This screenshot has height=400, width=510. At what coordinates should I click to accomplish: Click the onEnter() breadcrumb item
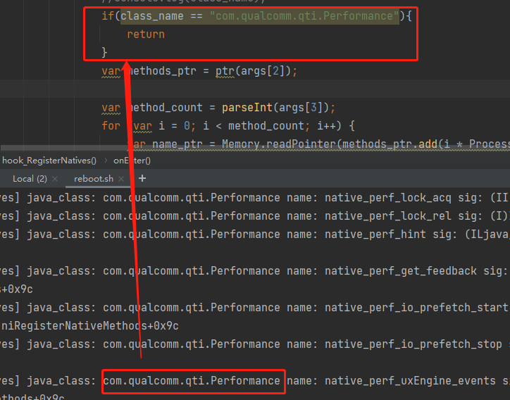132,161
